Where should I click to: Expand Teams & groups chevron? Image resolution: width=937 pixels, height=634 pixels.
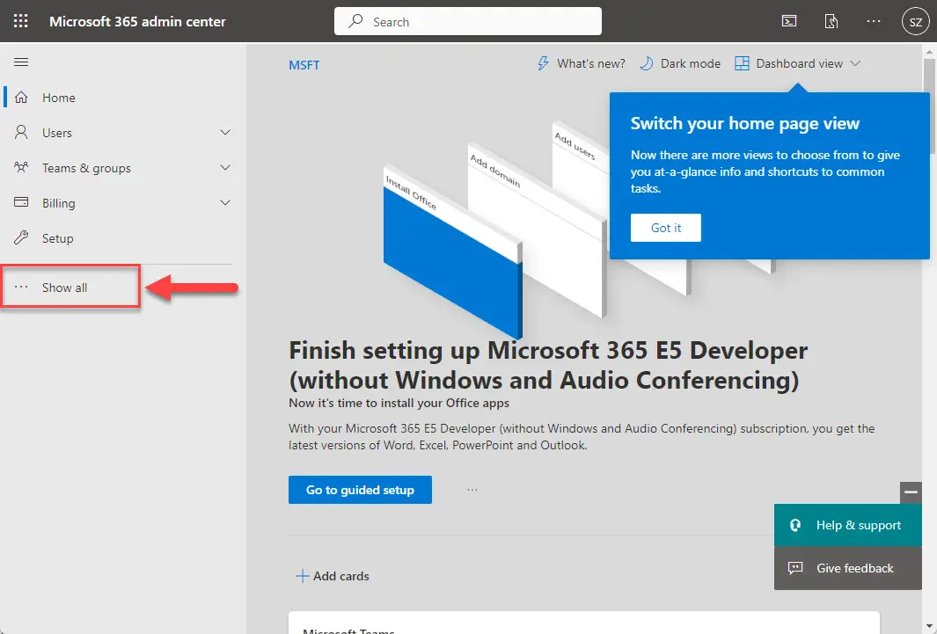click(225, 168)
